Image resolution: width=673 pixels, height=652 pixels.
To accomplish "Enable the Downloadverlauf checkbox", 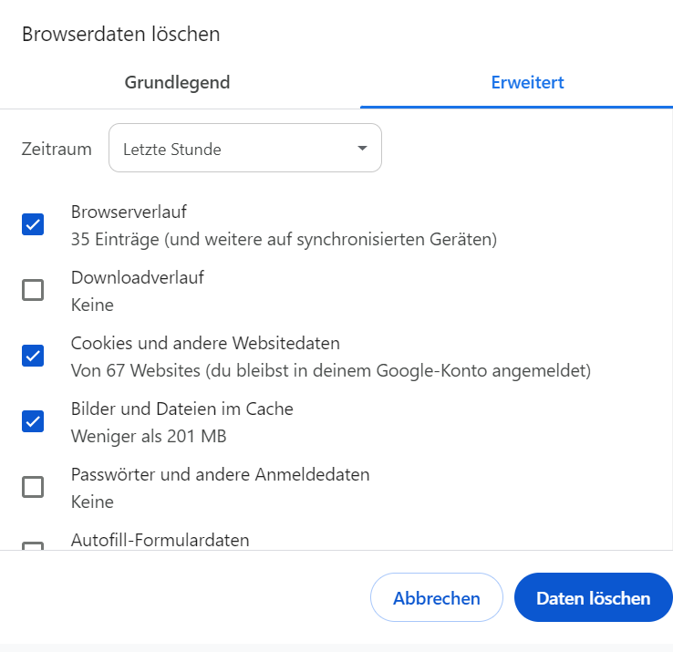I will coord(33,290).
